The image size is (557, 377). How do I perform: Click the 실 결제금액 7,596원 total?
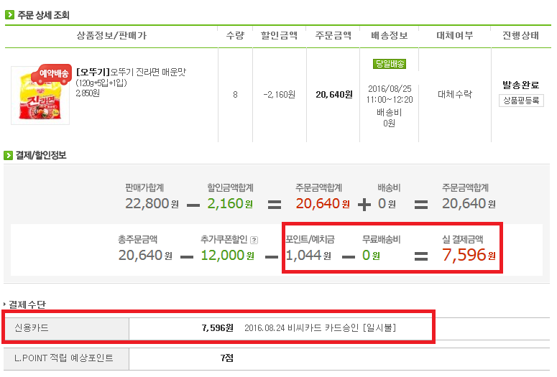[x=464, y=255]
